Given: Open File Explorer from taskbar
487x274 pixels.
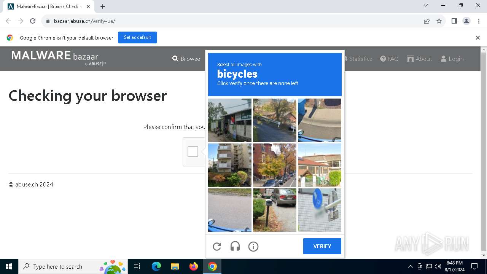Looking at the screenshot, I should click(175, 266).
